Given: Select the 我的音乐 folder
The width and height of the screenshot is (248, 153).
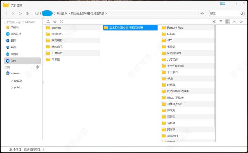Looking at the screenshot, I should point(72,47).
